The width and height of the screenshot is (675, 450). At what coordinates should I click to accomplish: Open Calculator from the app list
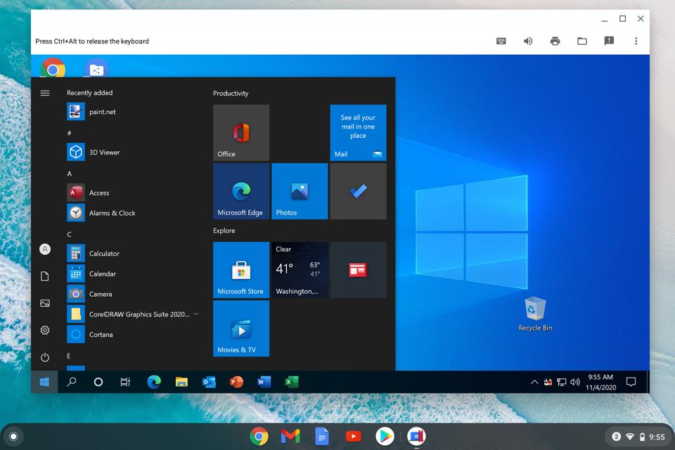pos(104,254)
